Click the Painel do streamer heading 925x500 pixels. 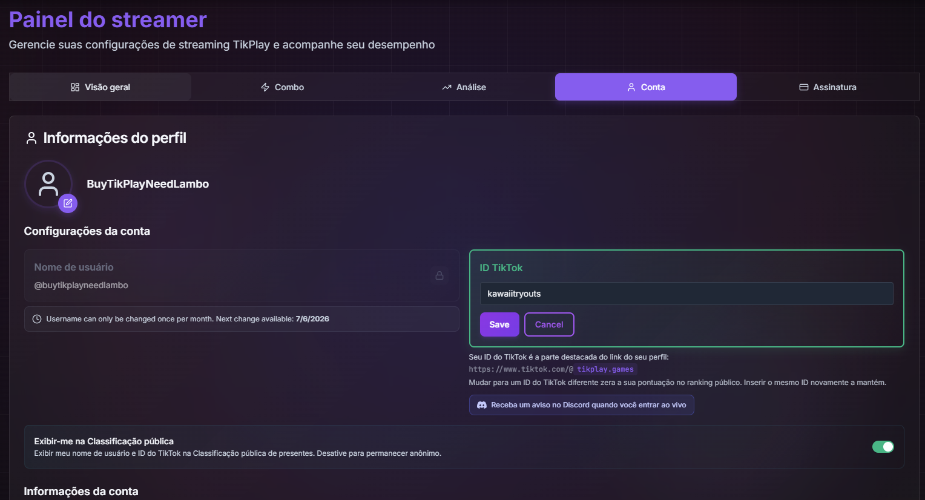pyautogui.click(x=108, y=20)
